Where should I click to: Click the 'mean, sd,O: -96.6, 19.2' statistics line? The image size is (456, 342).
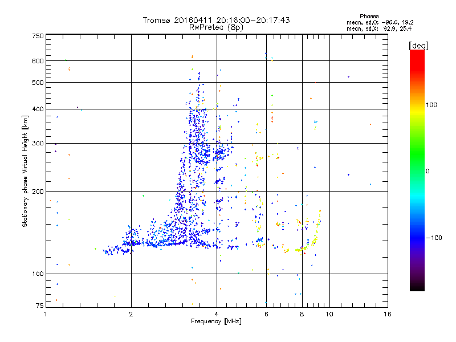[x=380, y=22]
